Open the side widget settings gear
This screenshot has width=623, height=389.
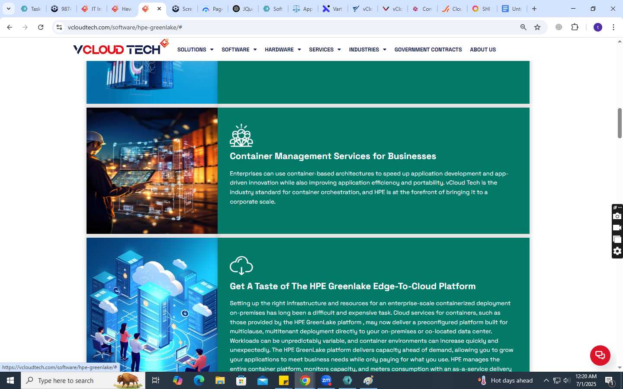click(617, 251)
